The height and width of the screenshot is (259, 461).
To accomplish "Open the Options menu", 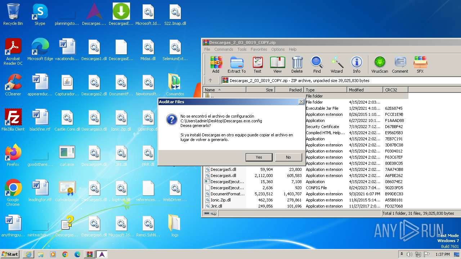I will [x=278, y=49].
